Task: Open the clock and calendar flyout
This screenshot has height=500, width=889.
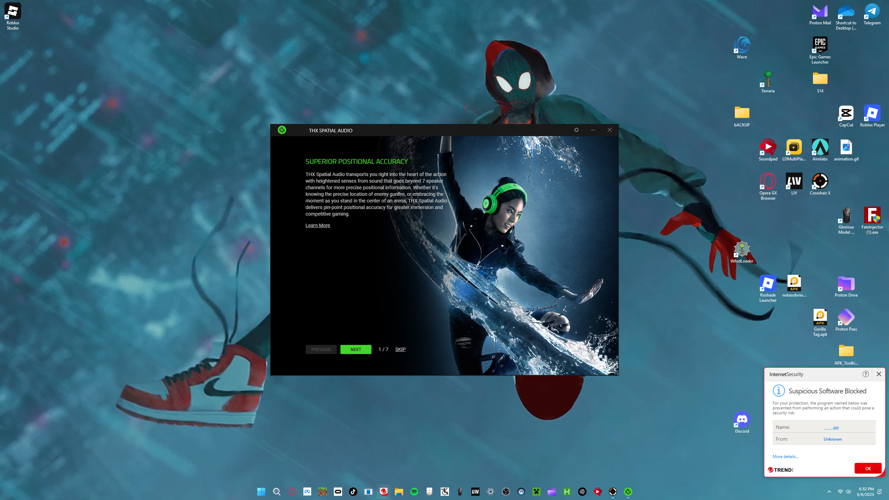Action: (865, 492)
